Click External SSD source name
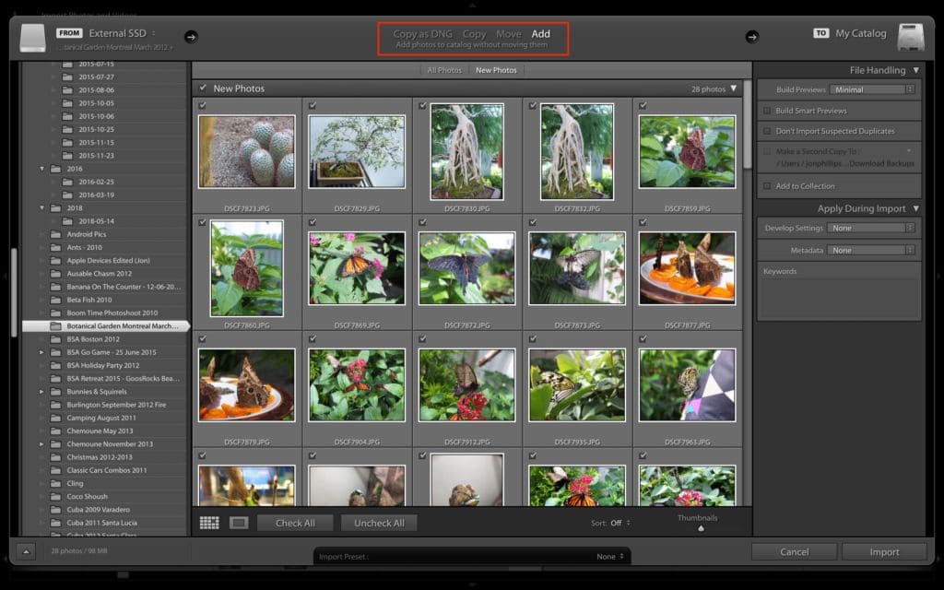944x590 pixels. click(x=117, y=33)
